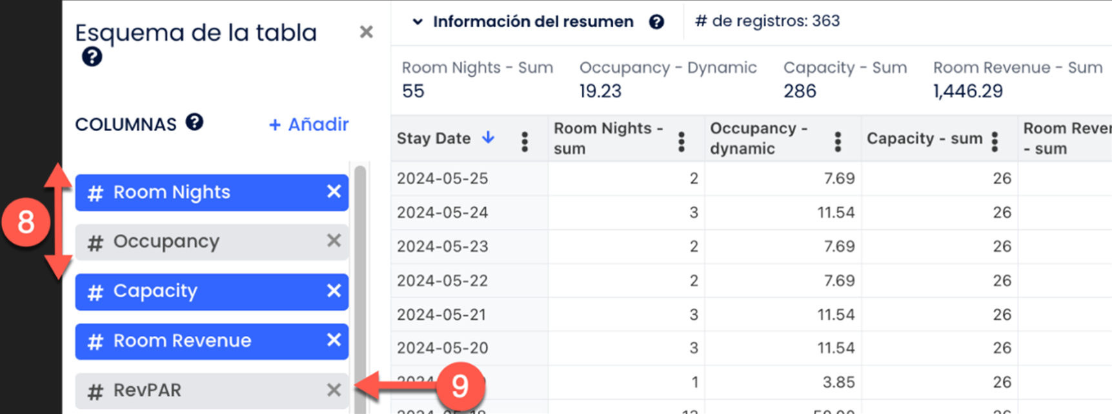Open Capacity - sum column options menu
This screenshot has height=414, width=1112.
point(995,141)
